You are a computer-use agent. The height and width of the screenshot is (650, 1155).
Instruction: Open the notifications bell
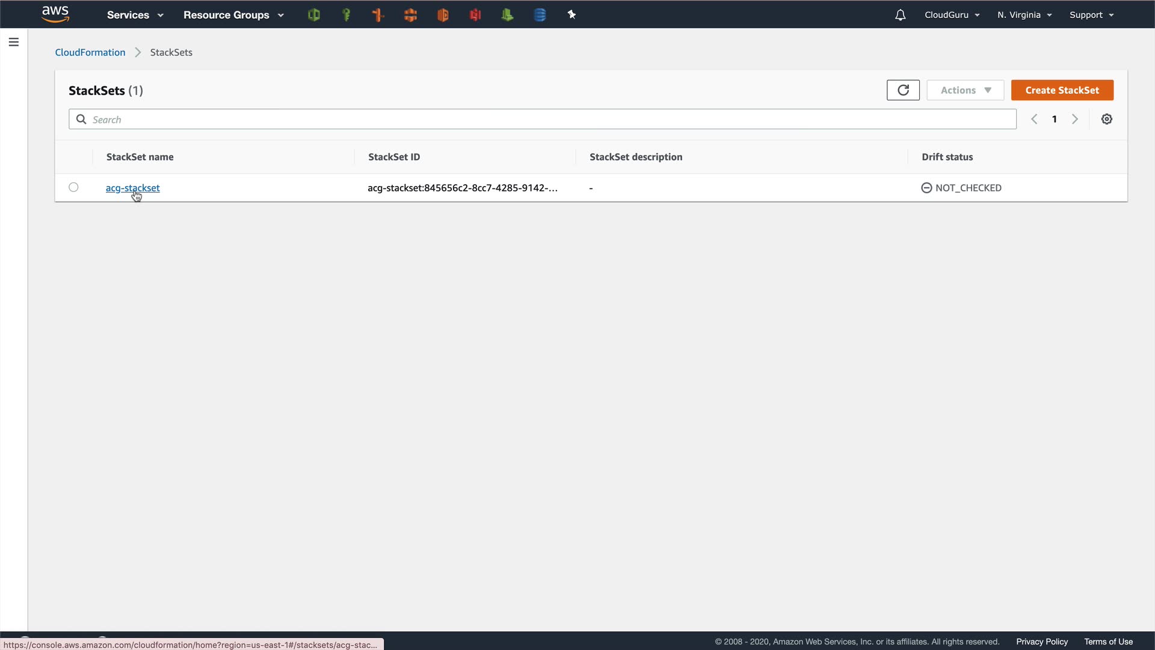point(900,15)
